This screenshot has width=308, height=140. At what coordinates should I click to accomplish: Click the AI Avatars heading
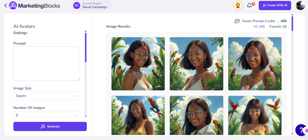(x=24, y=26)
